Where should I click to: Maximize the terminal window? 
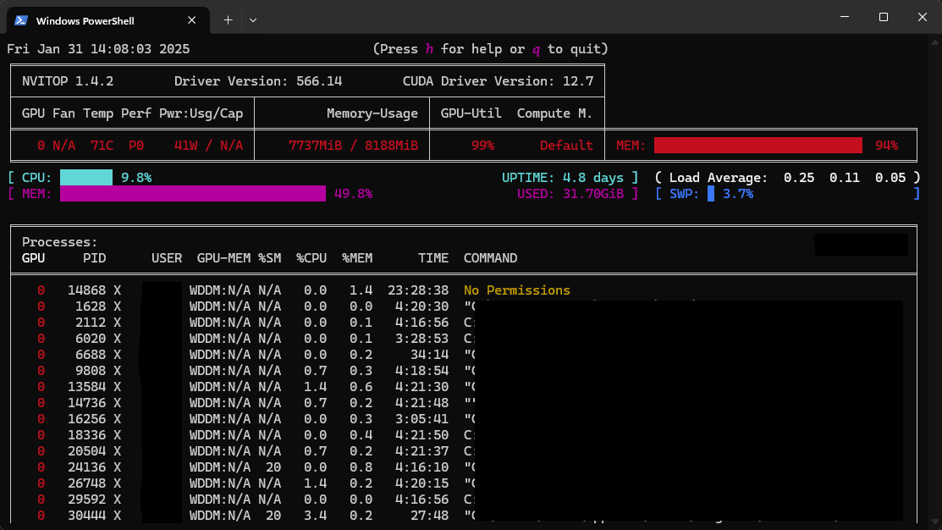[883, 17]
